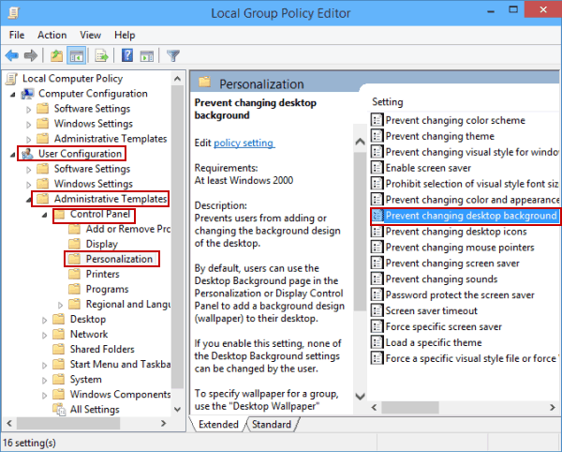
Task: Click the Printers folder icon in tree
Action: click(x=74, y=274)
